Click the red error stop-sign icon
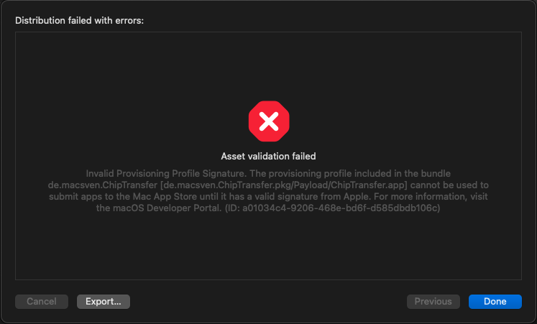Image resolution: width=537 pixels, height=324 pixels. pos(269,121)
